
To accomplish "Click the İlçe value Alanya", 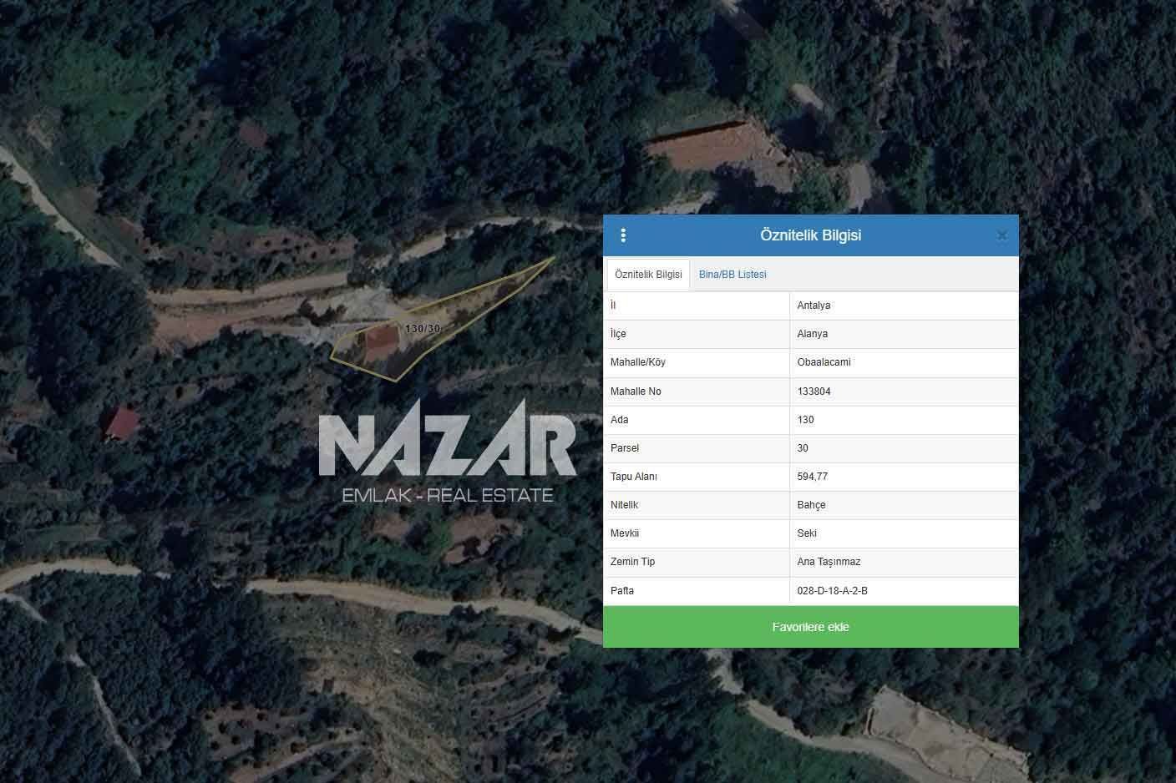I will (812, 334).
